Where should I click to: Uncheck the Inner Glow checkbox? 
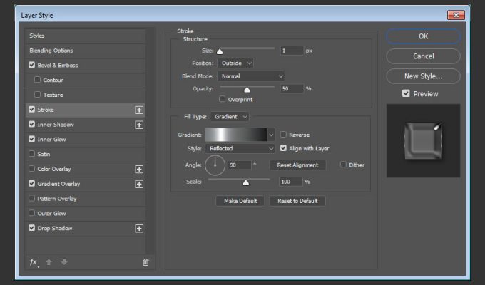pos(31,139)
